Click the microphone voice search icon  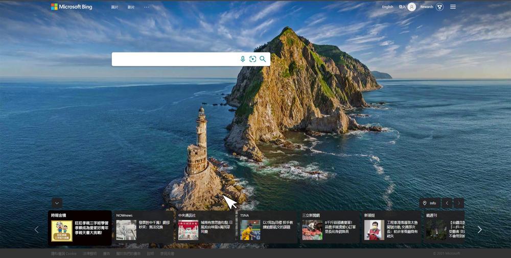coord(243,59)
